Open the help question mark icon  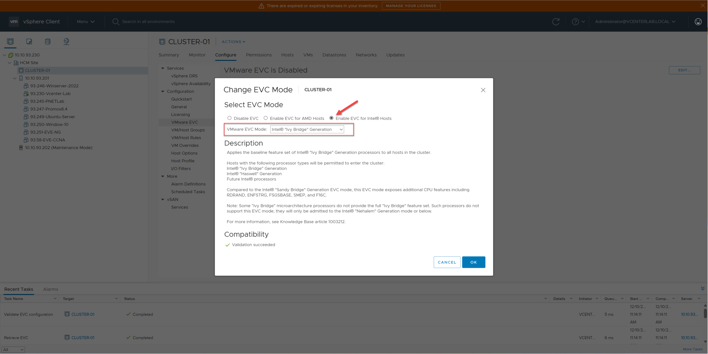[x=575, y=22]
